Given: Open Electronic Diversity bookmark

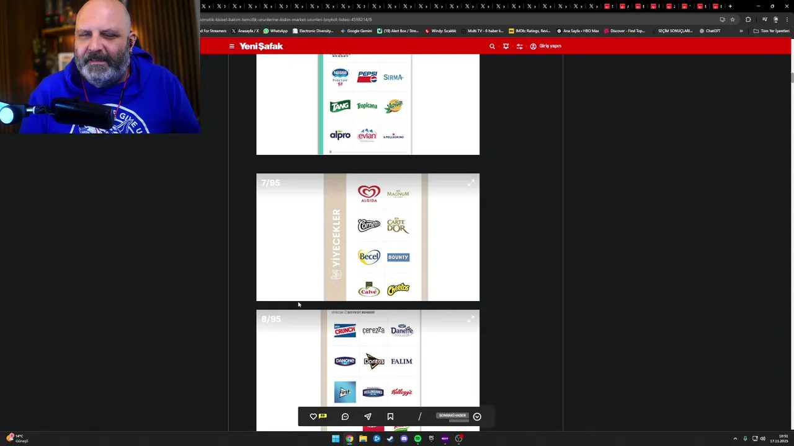Looking at the screenshot, I should click(313, 31).
